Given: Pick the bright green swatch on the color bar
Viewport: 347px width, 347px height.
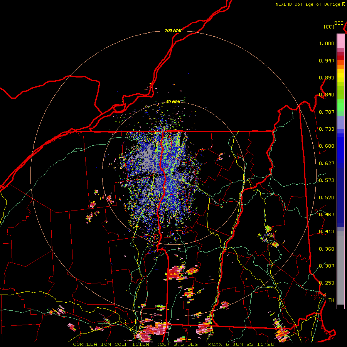Looking at the screenshot, I should (340, 105).
